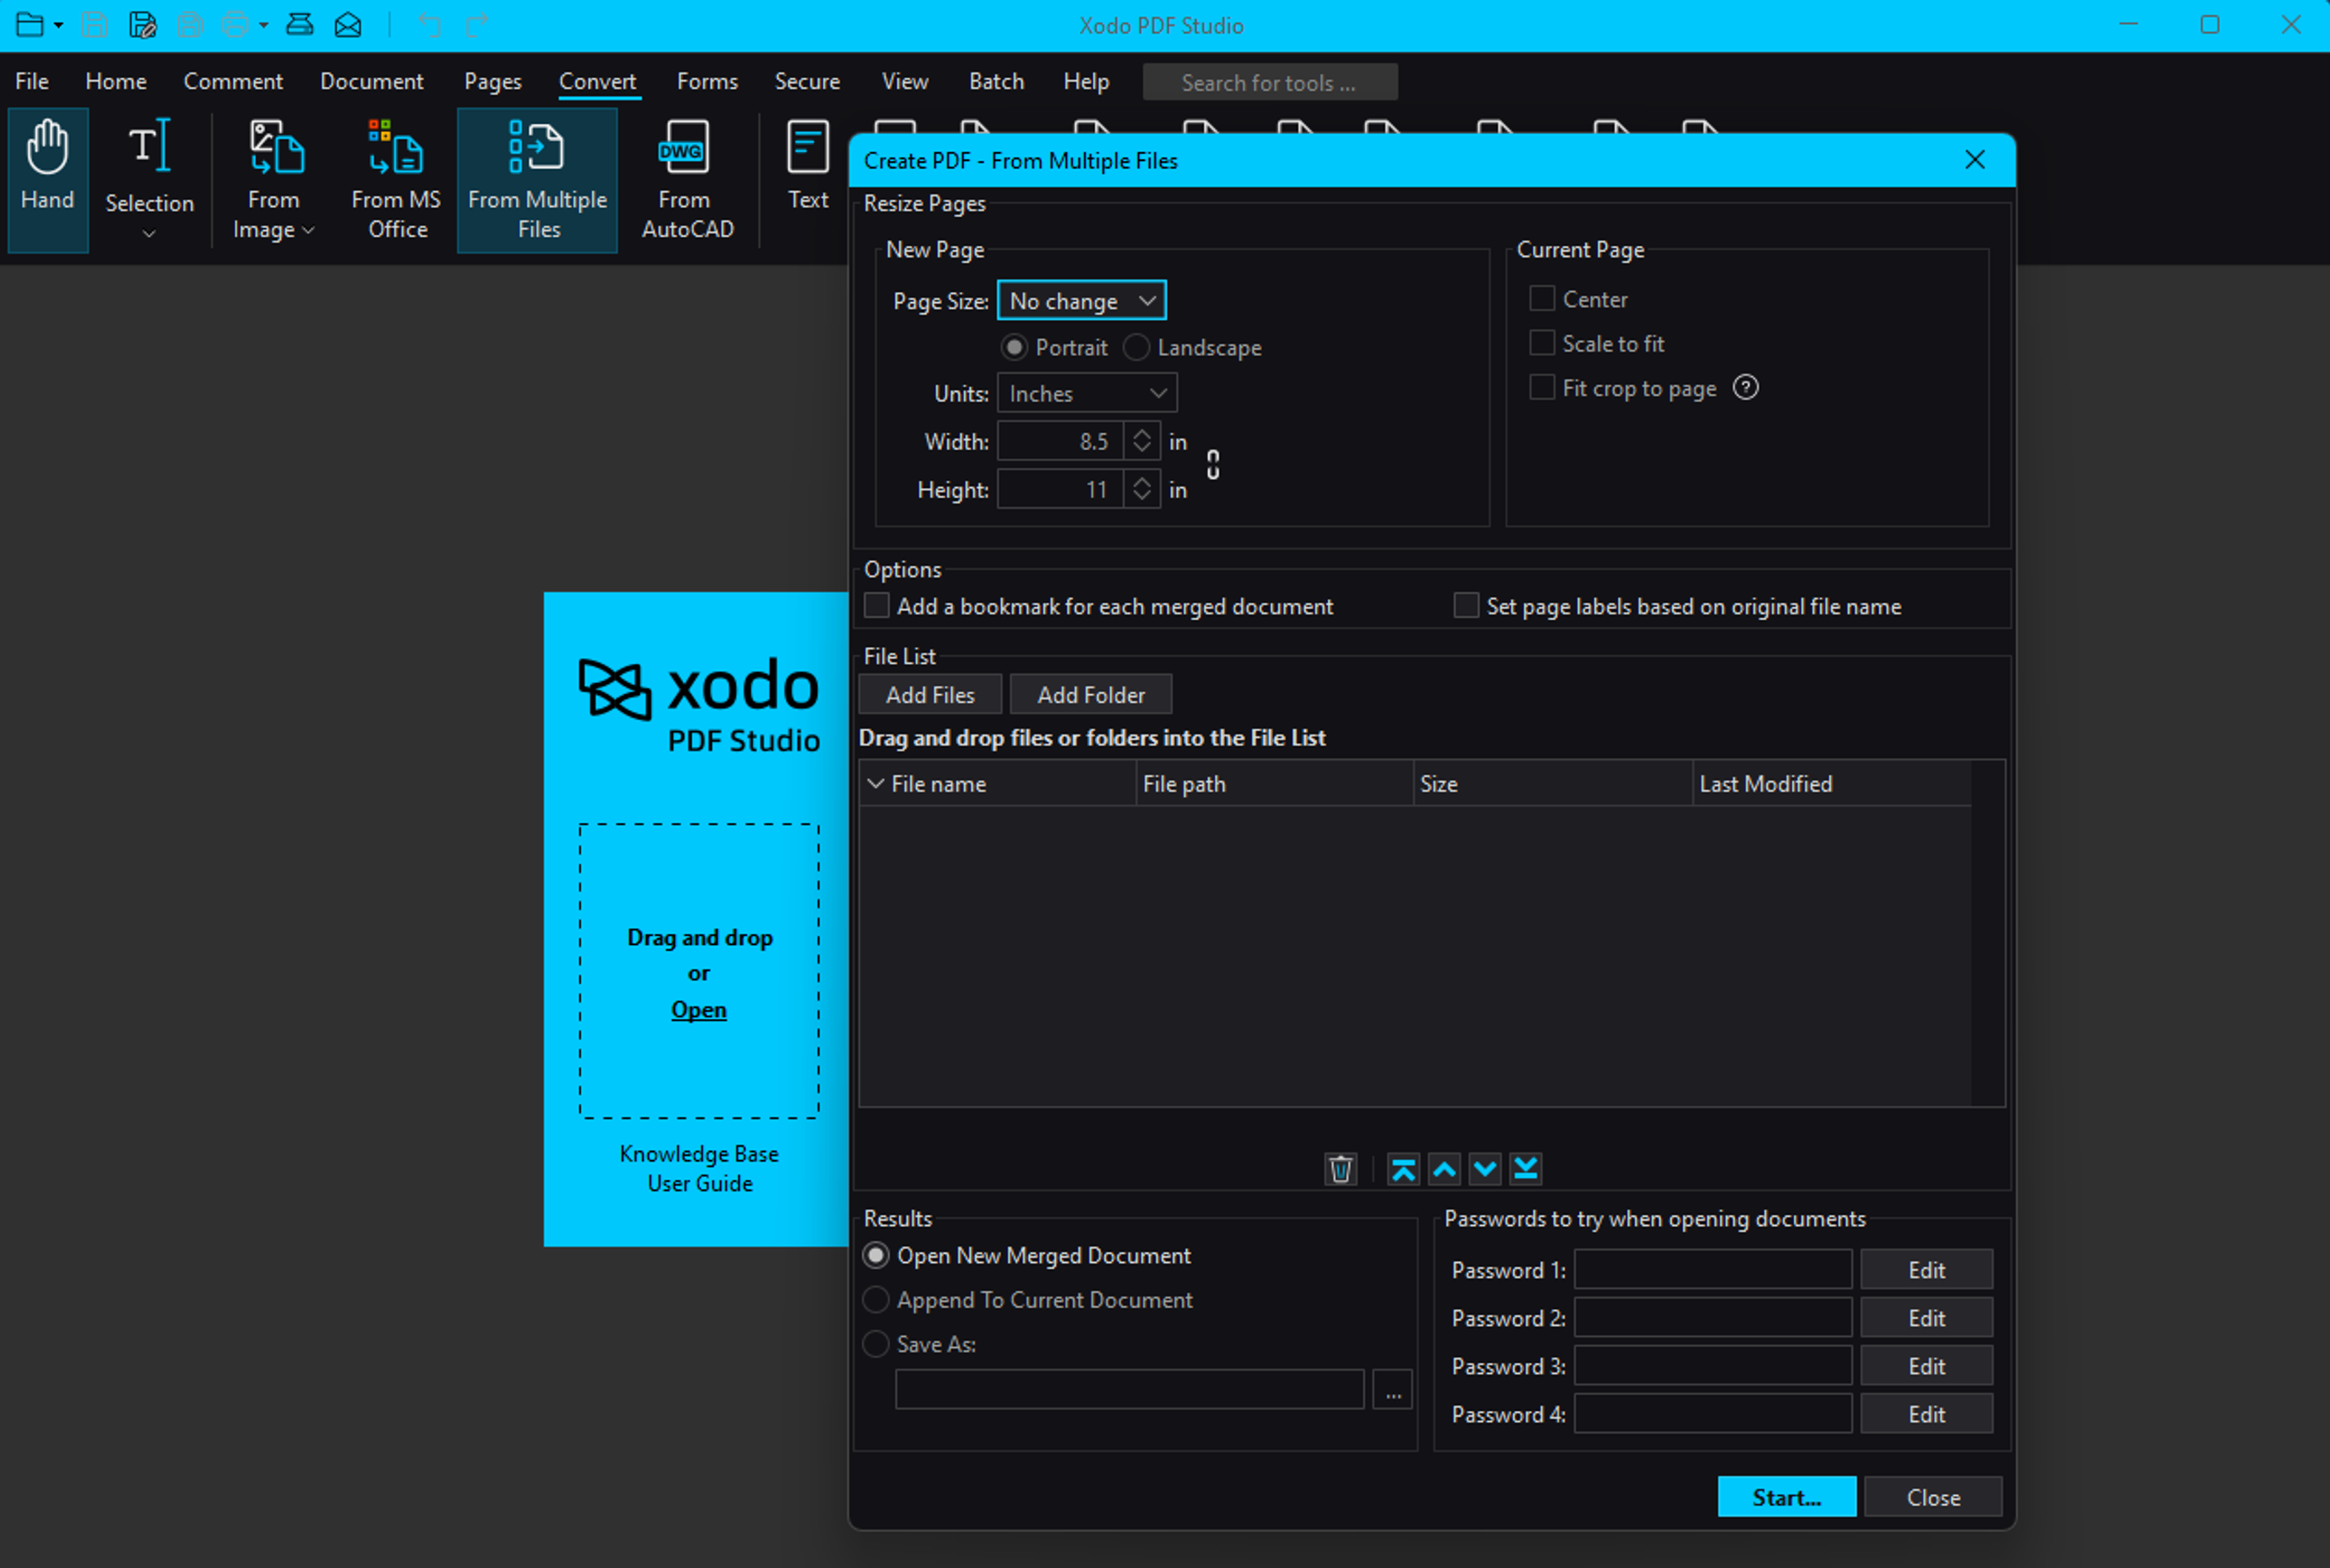
Task: Click the Add Files button
Action: click(x=930, y=694)
